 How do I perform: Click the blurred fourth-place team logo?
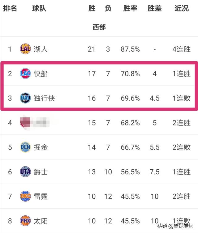click(x=25, y=123)
